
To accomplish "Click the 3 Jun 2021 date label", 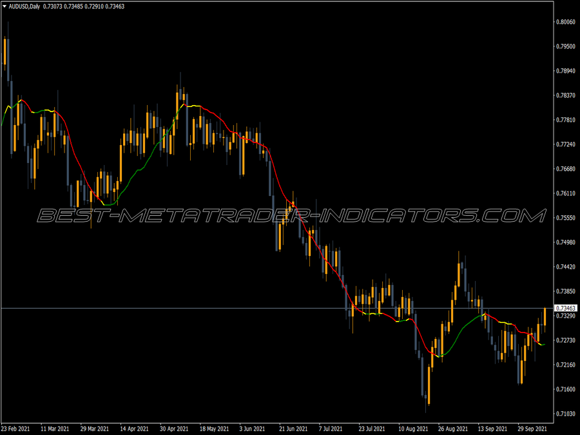I will pyautogui.click(x=252, y=429).
